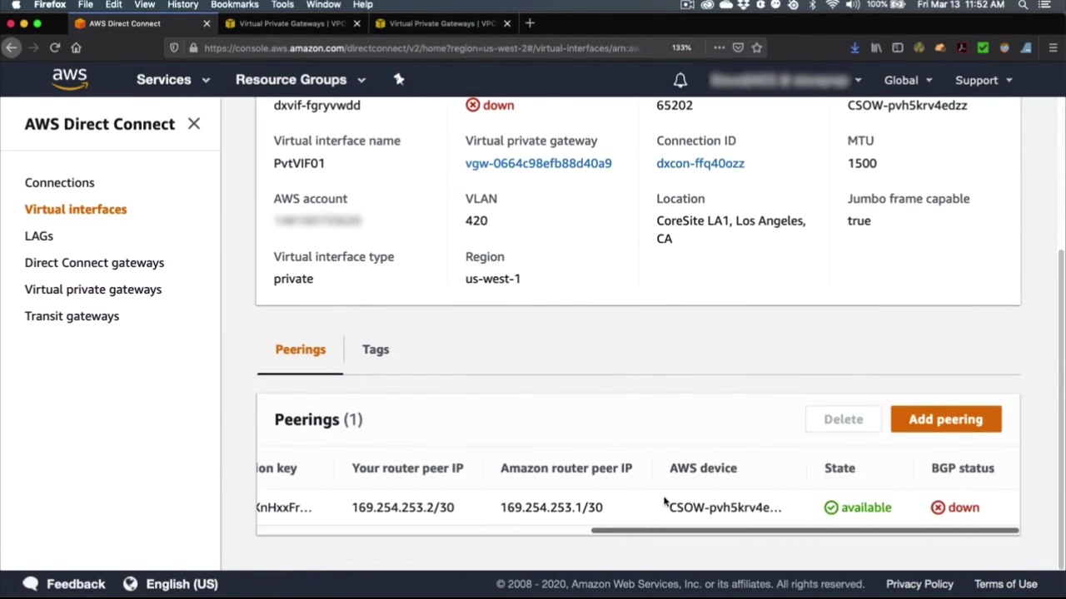Click the site security lock icon
The image size is (1066, 599).
[193, 47]
